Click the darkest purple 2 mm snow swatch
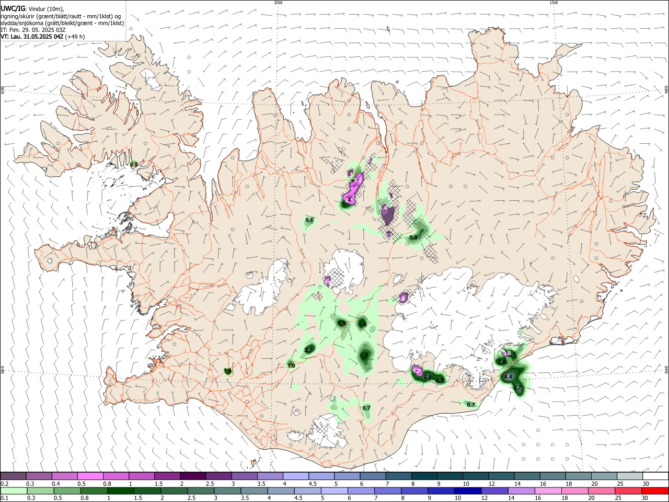The width and height of the screenshot is (669, 502). coord(193,476)
